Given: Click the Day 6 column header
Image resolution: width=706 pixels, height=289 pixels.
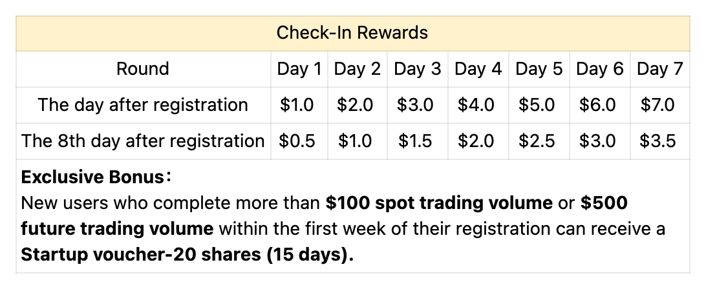Looking at the screenshot, I should [x=600, y=69].
